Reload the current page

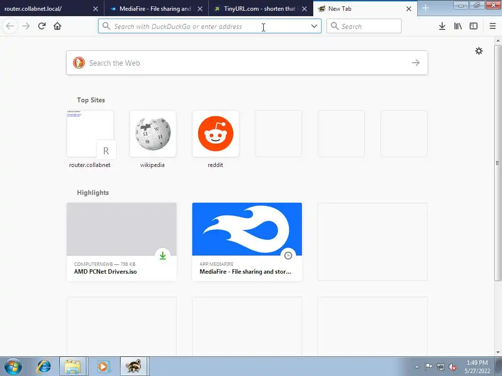[x=42, y=26]
